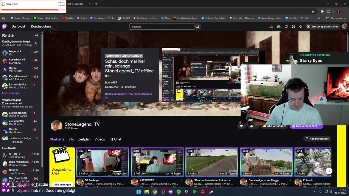This screenshot has width=349, height=196.
Task: Open the channel three-dot options menu
Action: pos(328,126)
